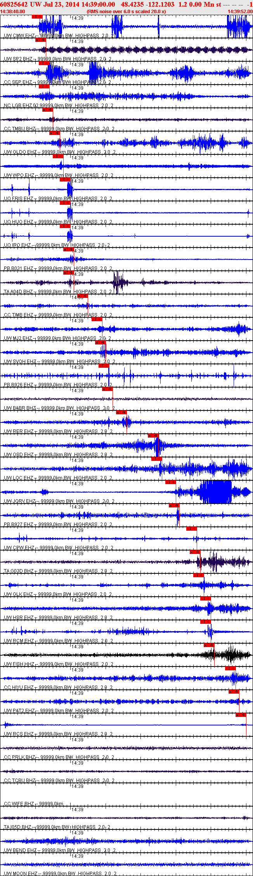This screenshot has width=253, height=876.
Task: Click the red pick marker on the UW CMW trace
Action: (37, 17)
